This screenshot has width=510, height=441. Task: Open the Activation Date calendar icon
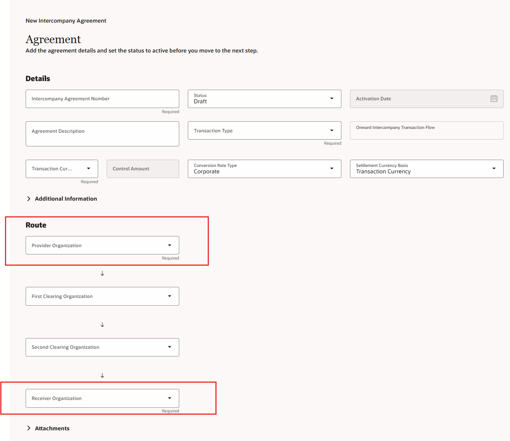click(x=494, y=99)
